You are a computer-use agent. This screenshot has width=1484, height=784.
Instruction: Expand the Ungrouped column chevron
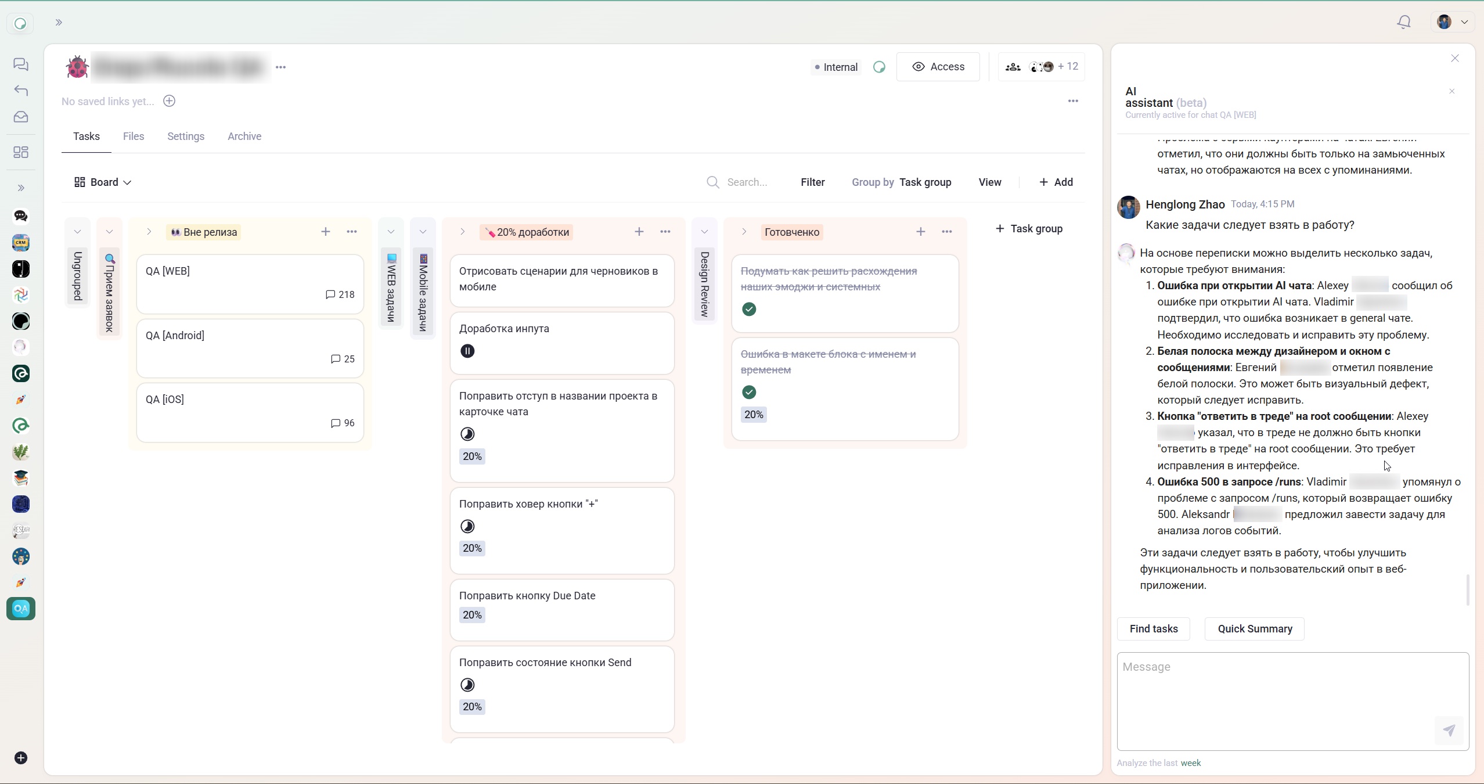tap(77, 232)
